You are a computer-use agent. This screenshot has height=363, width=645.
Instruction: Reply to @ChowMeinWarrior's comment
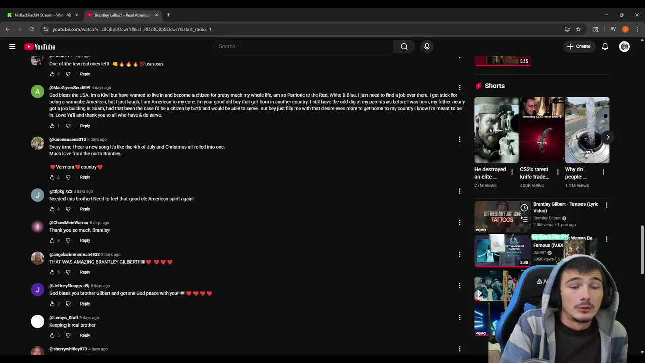click(x=85, y=240)
